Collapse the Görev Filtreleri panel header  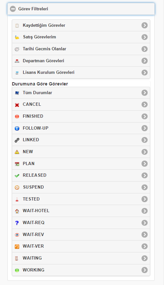(x=81, y=9)
